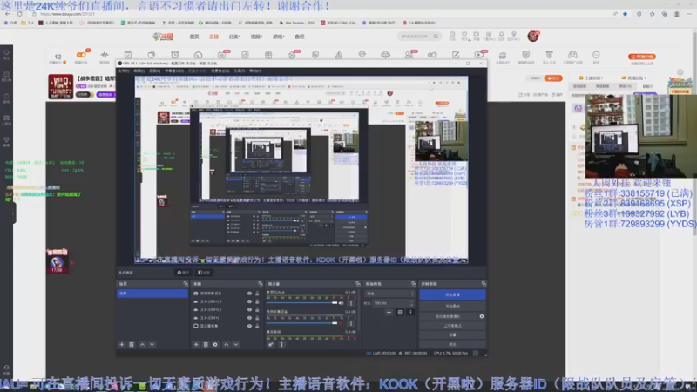Pop out the 混音器 panel dock icon
697x392 pixels.
click(358, 284)
